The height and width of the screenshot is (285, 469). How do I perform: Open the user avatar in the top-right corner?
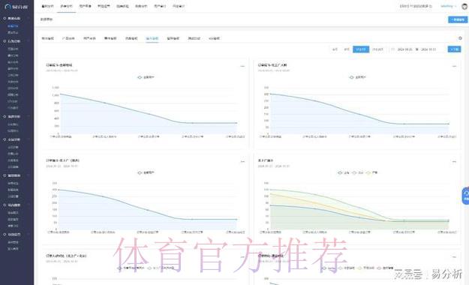464,6
